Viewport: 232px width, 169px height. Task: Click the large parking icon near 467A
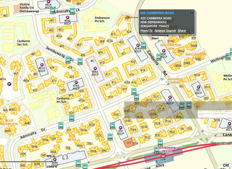9,84
